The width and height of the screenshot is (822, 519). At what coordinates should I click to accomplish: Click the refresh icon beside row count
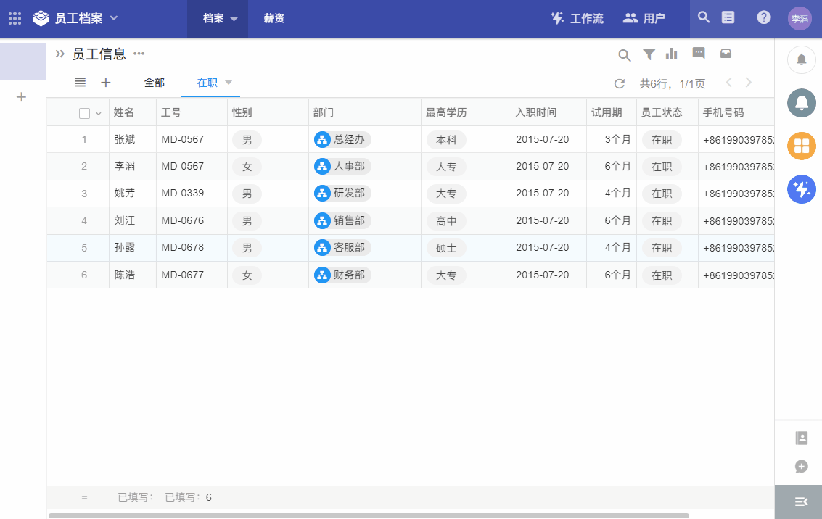(x=620, y=83)
